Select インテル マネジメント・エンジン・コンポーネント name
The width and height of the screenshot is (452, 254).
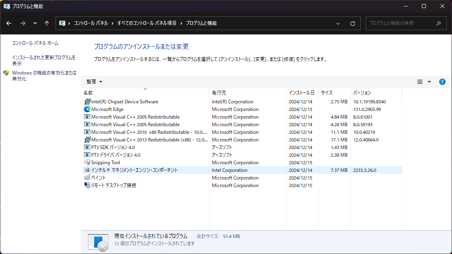(x=134, y=170)
